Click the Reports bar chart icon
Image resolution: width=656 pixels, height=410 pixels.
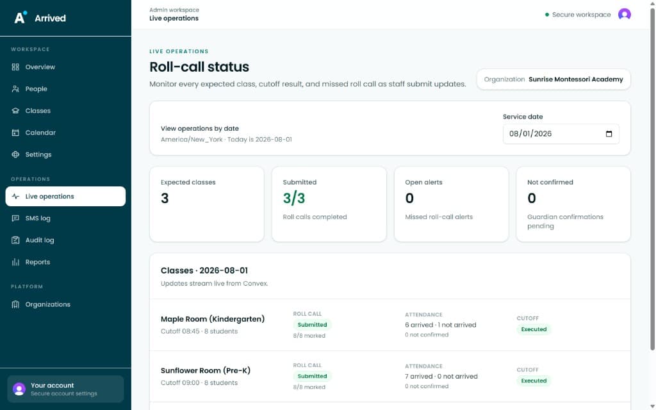point(15,262)
